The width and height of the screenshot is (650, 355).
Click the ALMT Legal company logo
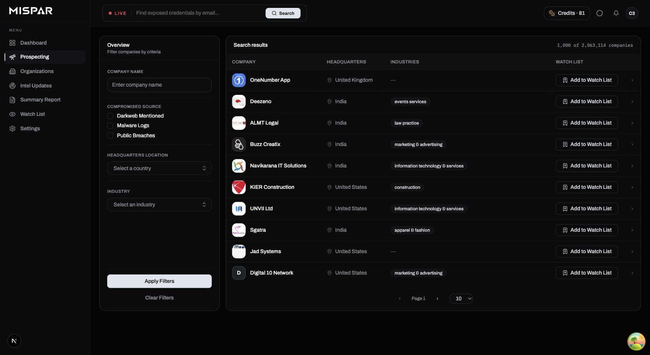(239, 123)
